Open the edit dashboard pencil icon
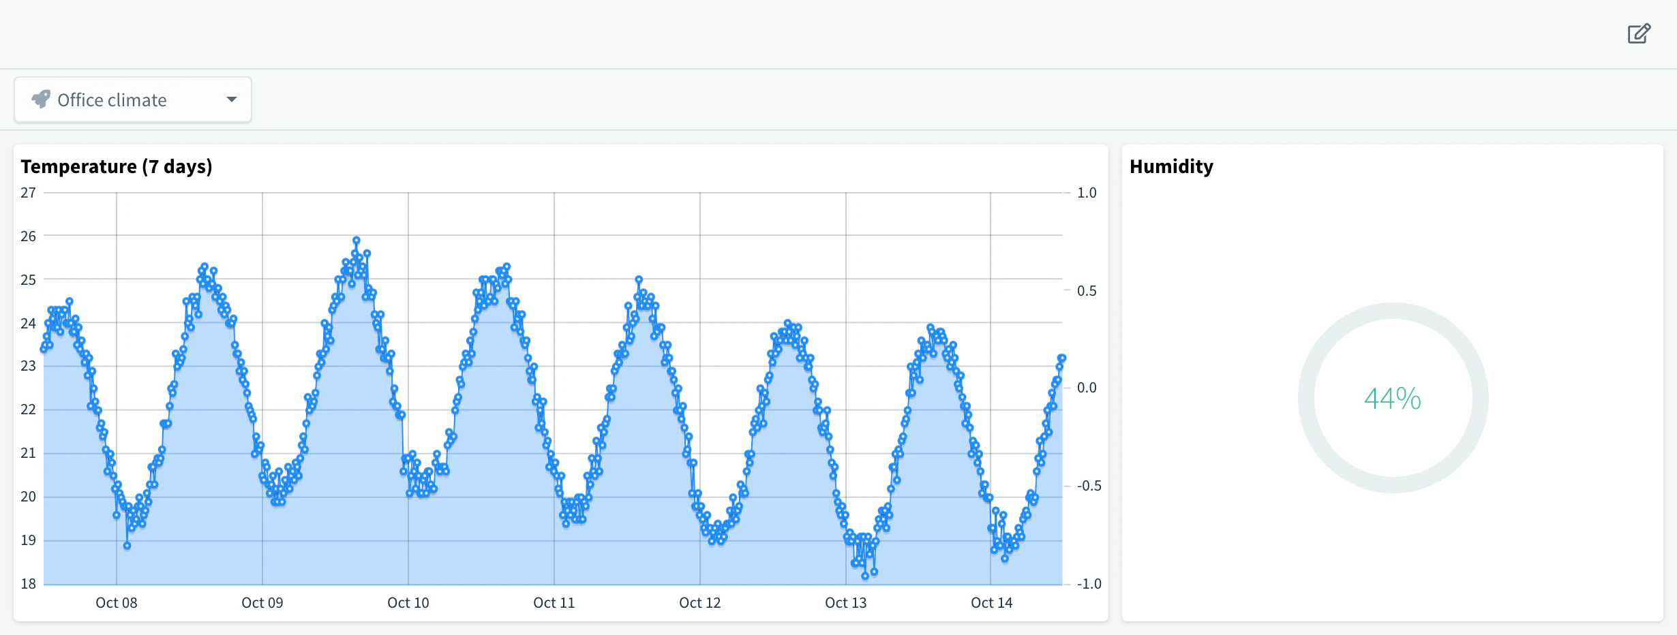This screenshot has width=1677, height=635. tap(1639, 33)
